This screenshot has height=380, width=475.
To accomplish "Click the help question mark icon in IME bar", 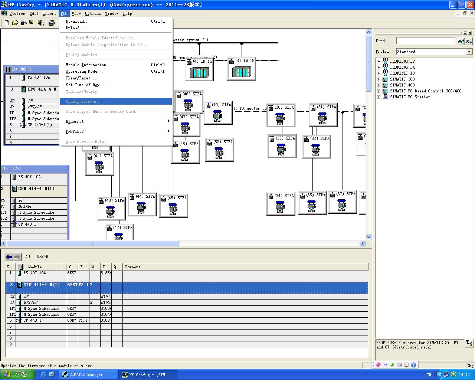I will 413,365.
